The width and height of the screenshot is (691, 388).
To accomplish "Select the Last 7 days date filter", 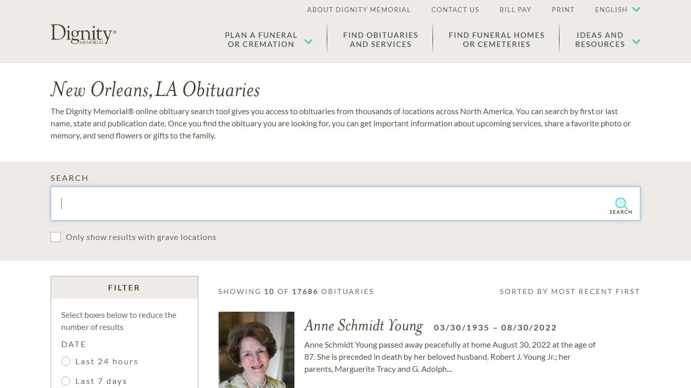I will [66, 381].
